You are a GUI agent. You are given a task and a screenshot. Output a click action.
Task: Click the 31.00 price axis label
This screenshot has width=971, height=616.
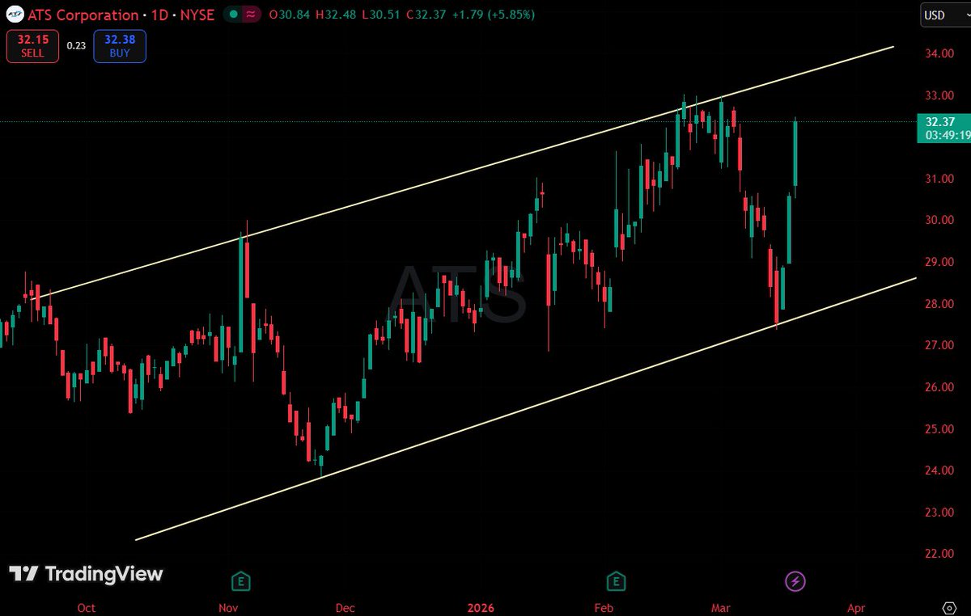pyautogui.click(x=939, y=179)
